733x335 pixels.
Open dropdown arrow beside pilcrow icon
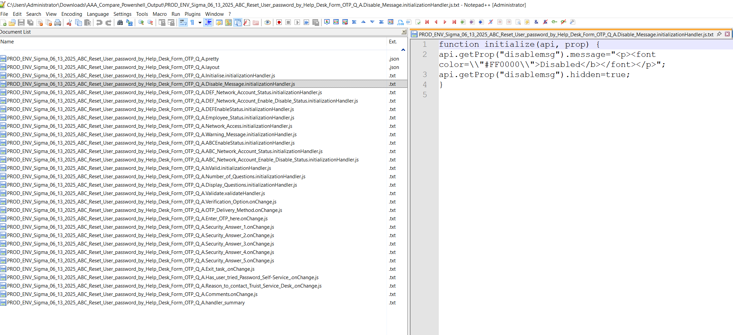tap(200, 23)
